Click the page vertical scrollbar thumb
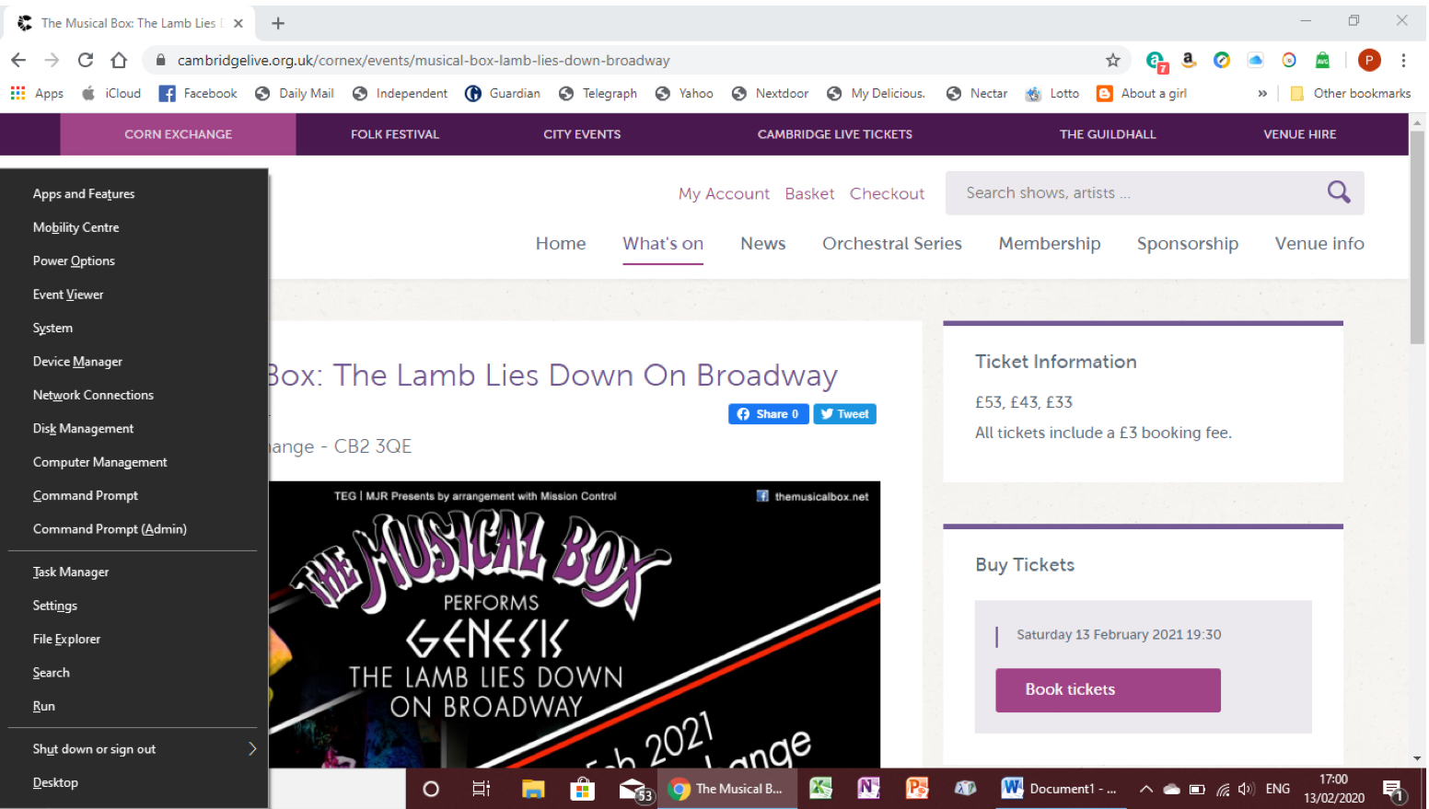Image resolution: width=1429 pixels, height=809 pixels. tap(1417, 237)
